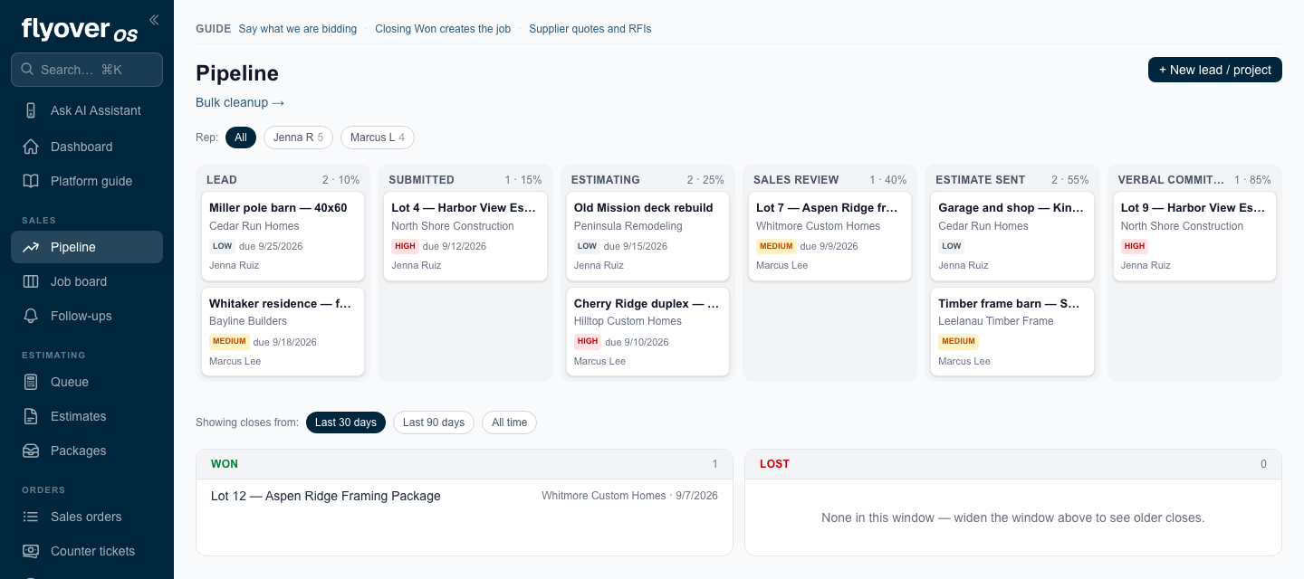
Task: Click the Estimates document icon
Action: pyautogui.click(x=31, y=416)
